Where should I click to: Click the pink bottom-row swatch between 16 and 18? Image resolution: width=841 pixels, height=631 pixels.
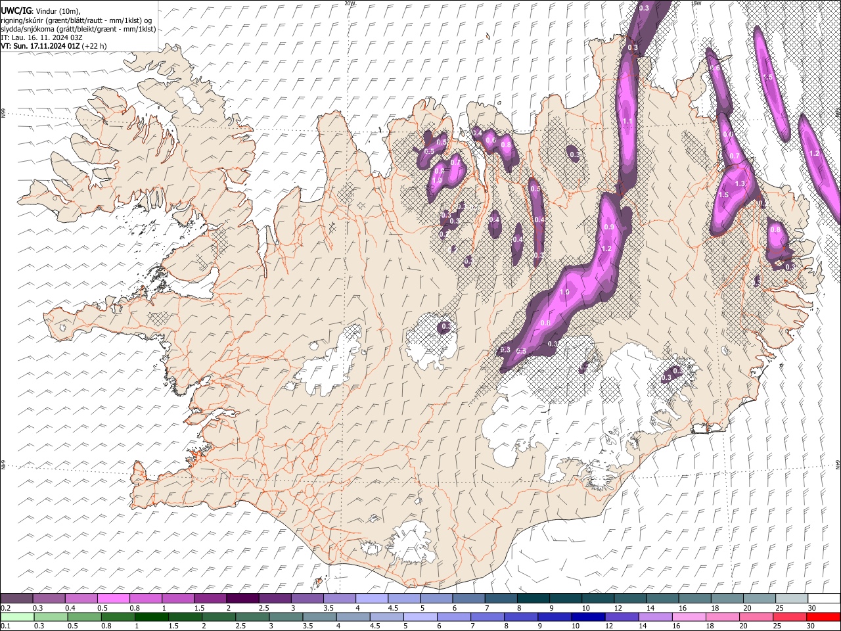pos(689,617)
